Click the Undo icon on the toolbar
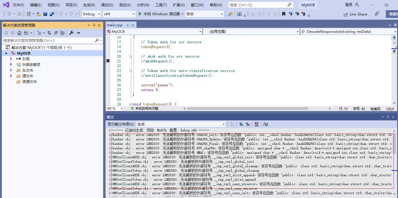 click(61, 14)
